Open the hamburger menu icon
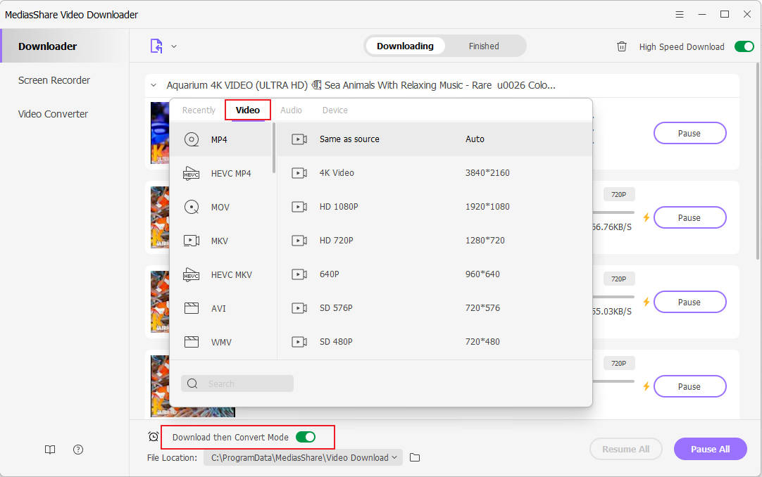Screen dimensions: 762x477 pos(680,15)
